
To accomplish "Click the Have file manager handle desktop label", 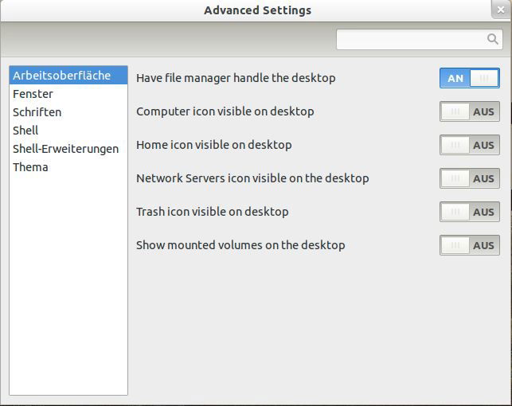I will 236,78.
